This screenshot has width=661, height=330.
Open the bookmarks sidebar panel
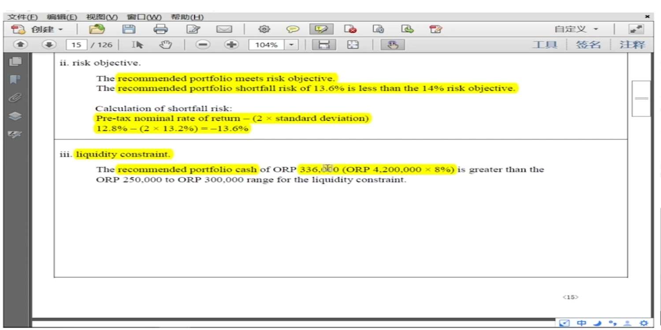click(x=15, y=80)
